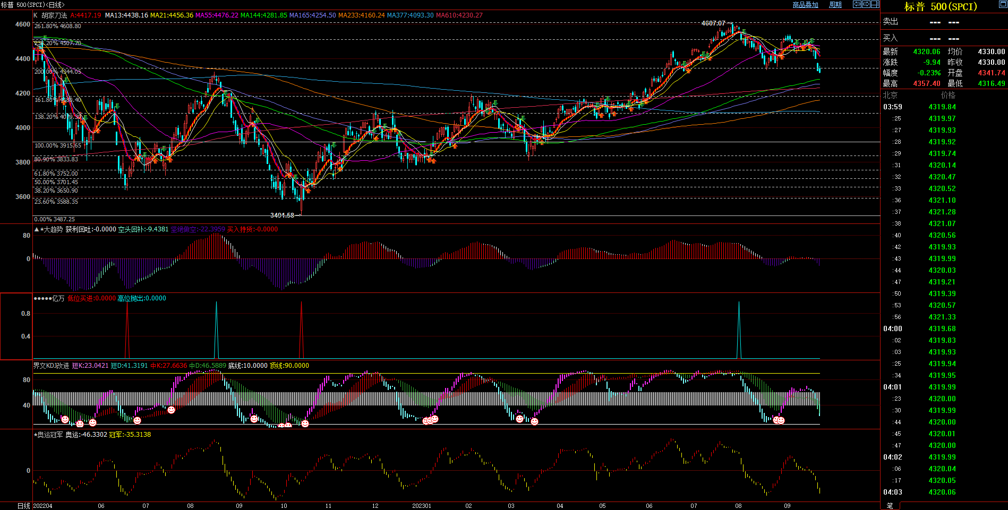Viewport: 1008px width, 510px height.
Task: Click the 标普 500(SPCI) quote panel title
Action: tap(940, 6)
